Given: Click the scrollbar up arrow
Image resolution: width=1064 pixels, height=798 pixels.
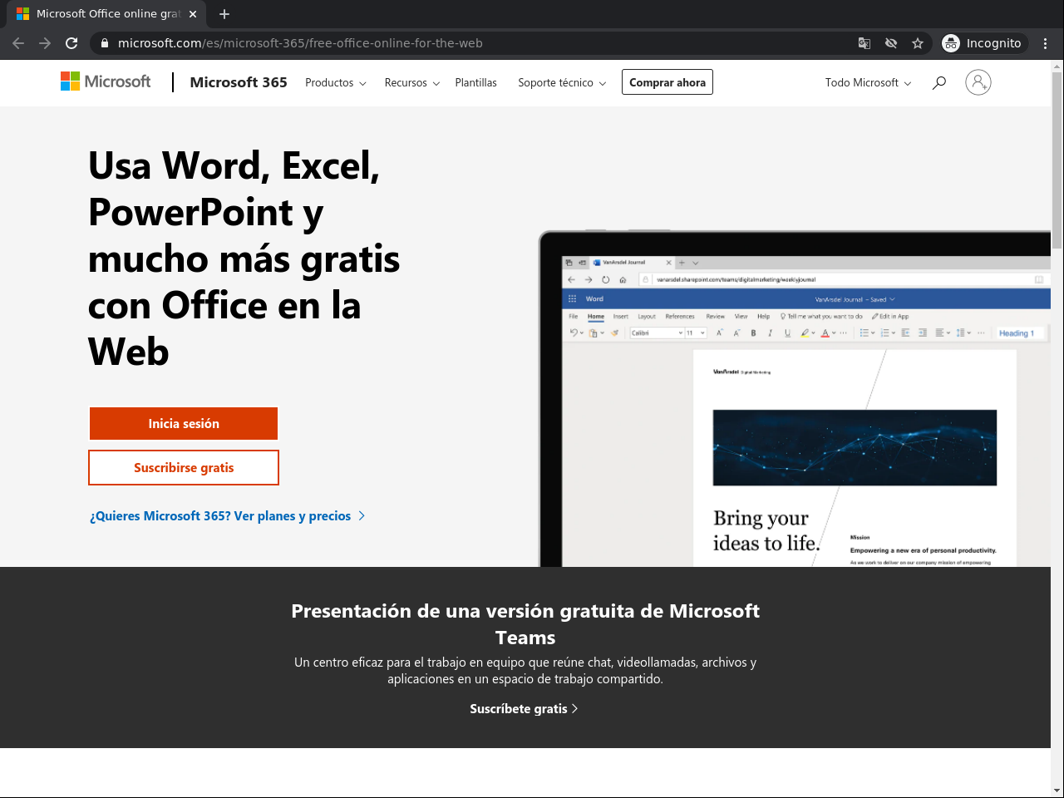Looking at the screenshot, I should [1057, 66].
